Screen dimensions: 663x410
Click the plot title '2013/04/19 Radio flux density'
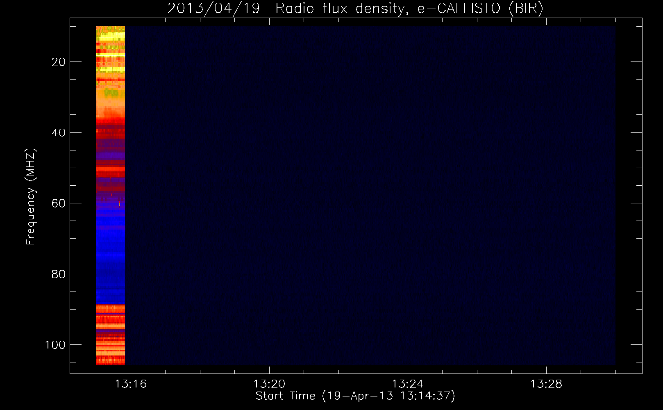coord(355,9)
